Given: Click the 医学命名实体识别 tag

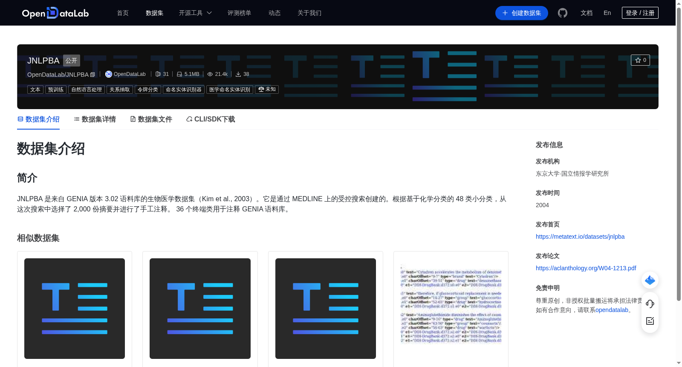Looking at the screenshot, I should pos(230,90).
